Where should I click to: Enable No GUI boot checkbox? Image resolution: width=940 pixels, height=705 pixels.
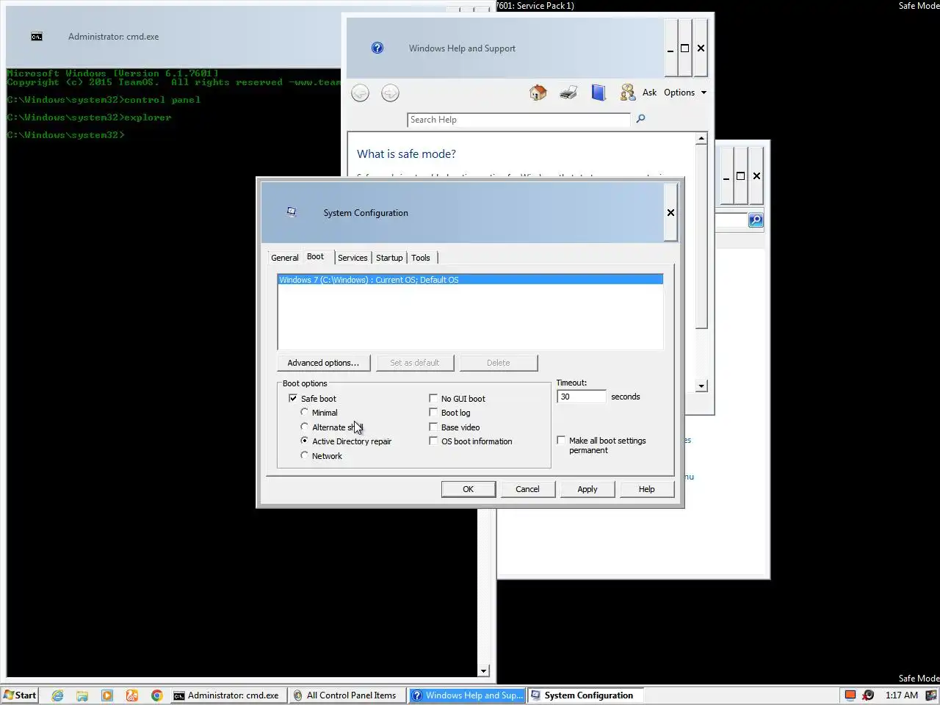click(x=433, y=398)
